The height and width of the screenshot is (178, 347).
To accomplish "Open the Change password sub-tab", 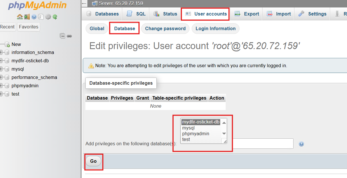I will coord(165,28).
